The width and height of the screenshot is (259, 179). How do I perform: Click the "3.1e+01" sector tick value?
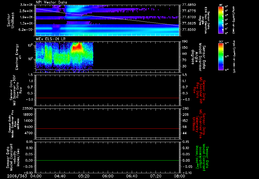(26, 5)
